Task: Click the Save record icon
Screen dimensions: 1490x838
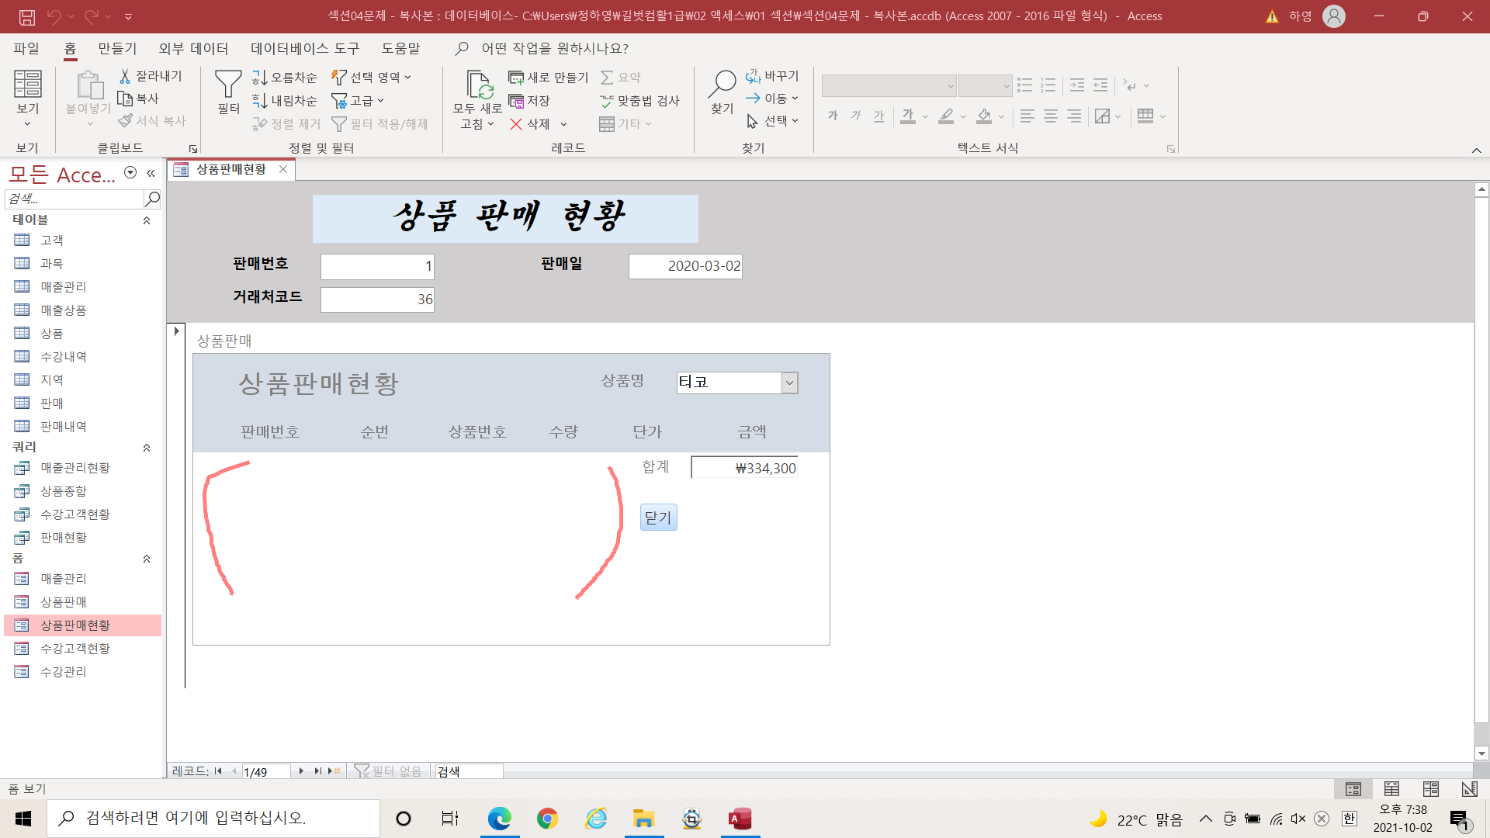Action: 516,101
